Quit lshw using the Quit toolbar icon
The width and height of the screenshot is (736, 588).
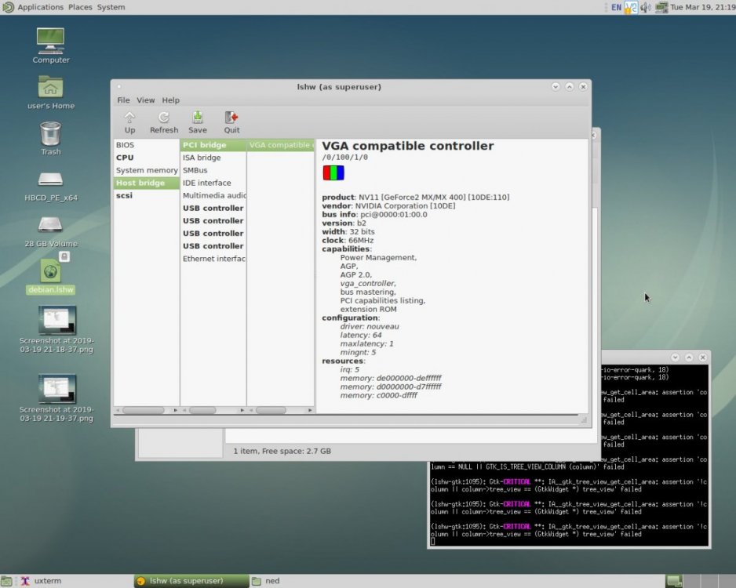[x=231, y=122]
